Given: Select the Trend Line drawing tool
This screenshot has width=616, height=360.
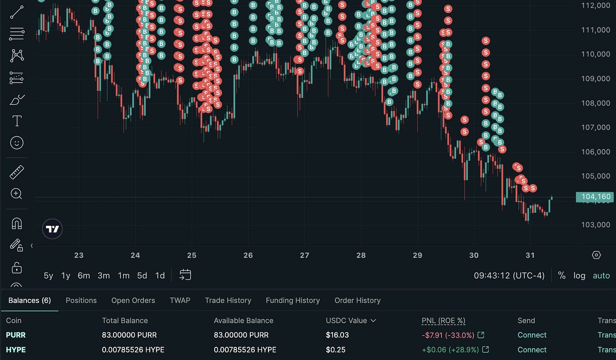Looking at the screenshot, I should (16, 12).
